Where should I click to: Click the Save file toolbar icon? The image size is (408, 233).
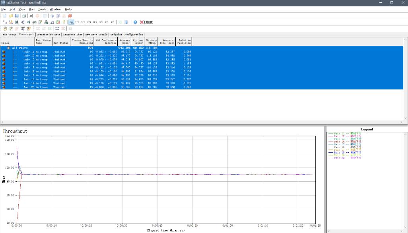[17, 16]
